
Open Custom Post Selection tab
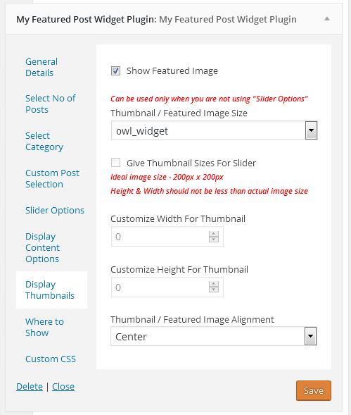click(x=52, y=178)
